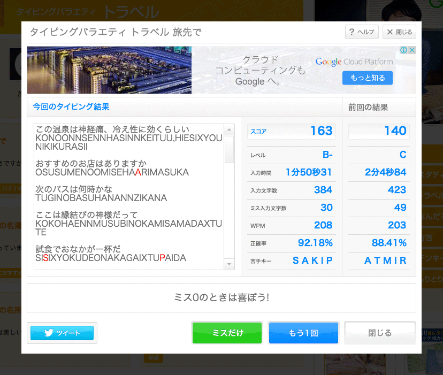Click the previous WPM value 203

pyautogui.click(x=397, y=225)
